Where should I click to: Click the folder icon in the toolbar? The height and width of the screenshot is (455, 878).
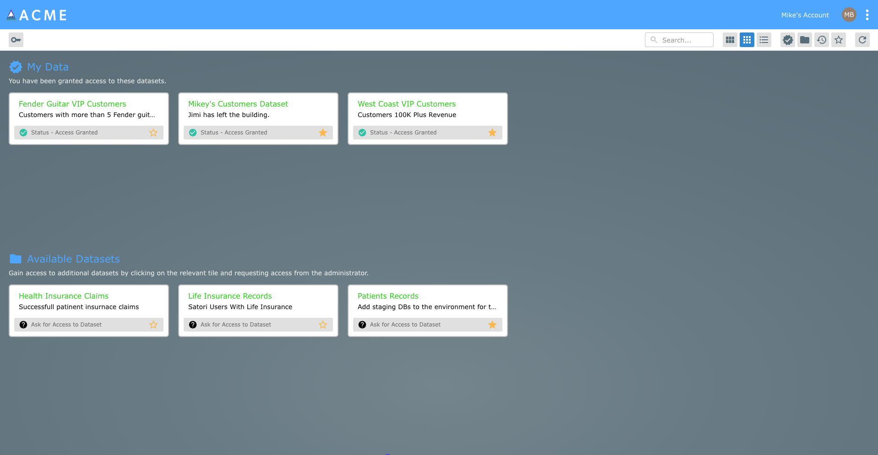click(805, 40)
